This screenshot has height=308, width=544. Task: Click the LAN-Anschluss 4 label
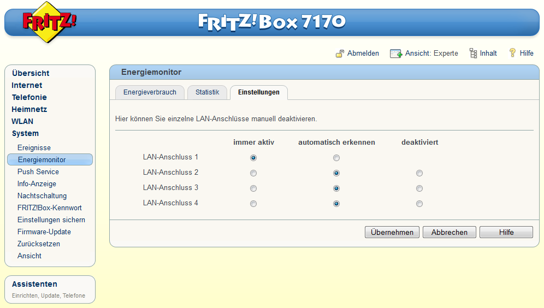coord(170,203)
